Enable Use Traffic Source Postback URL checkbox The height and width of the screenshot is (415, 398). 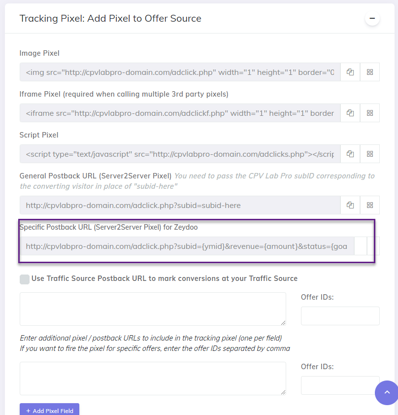point(25,279)
